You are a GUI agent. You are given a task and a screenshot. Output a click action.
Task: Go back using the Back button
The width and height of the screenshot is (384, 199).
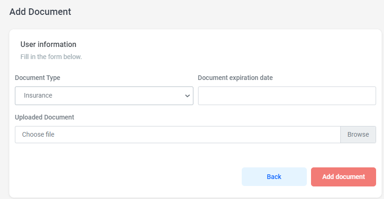274,177
